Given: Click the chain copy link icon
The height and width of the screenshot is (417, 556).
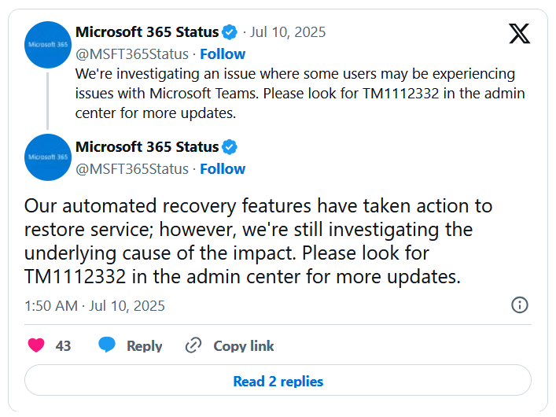Looking at the screenshot, I should 193,345.
